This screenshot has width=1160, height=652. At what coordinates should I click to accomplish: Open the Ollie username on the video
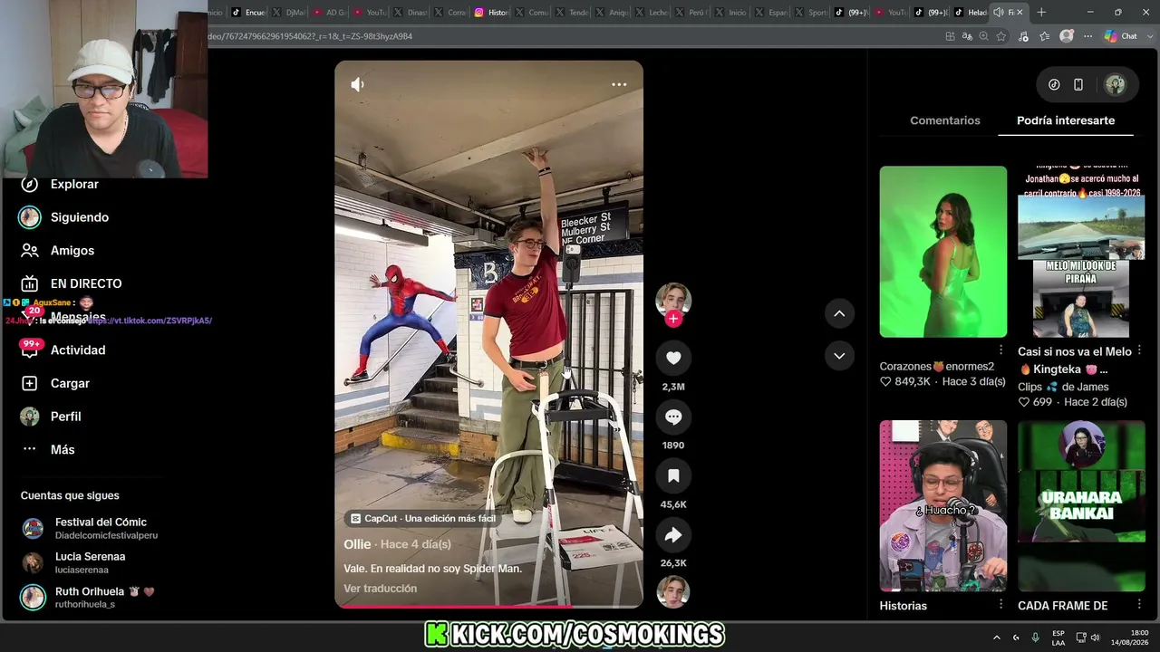[358, 544]
